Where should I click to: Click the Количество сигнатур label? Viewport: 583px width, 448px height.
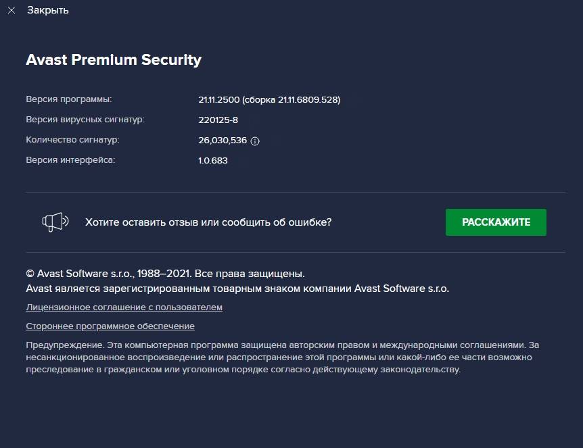72,140
